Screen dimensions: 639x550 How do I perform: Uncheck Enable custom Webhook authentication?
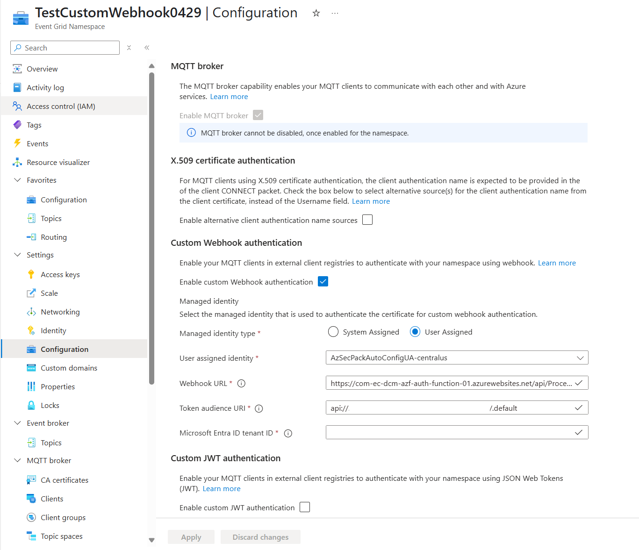click(323, 281)
